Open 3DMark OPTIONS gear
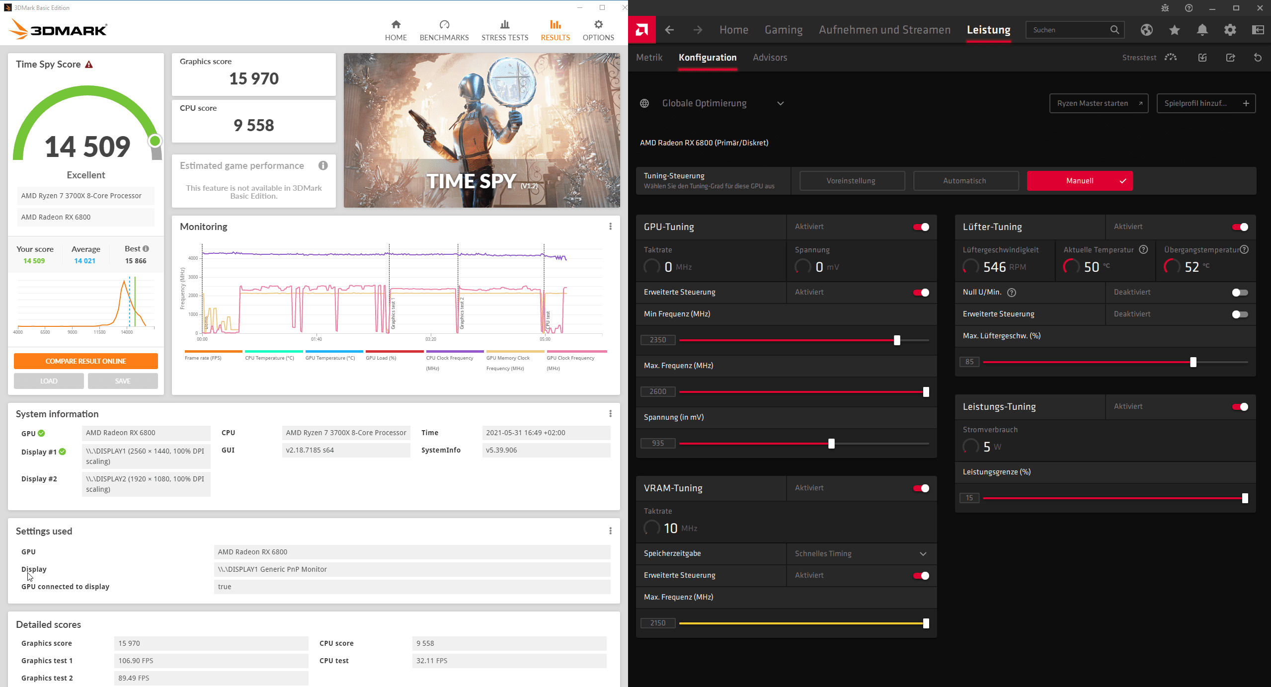The width and height of the screenshot is (1271, 687). 598,30
